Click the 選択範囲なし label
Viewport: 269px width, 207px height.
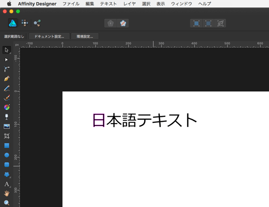(x=14, y=36)
